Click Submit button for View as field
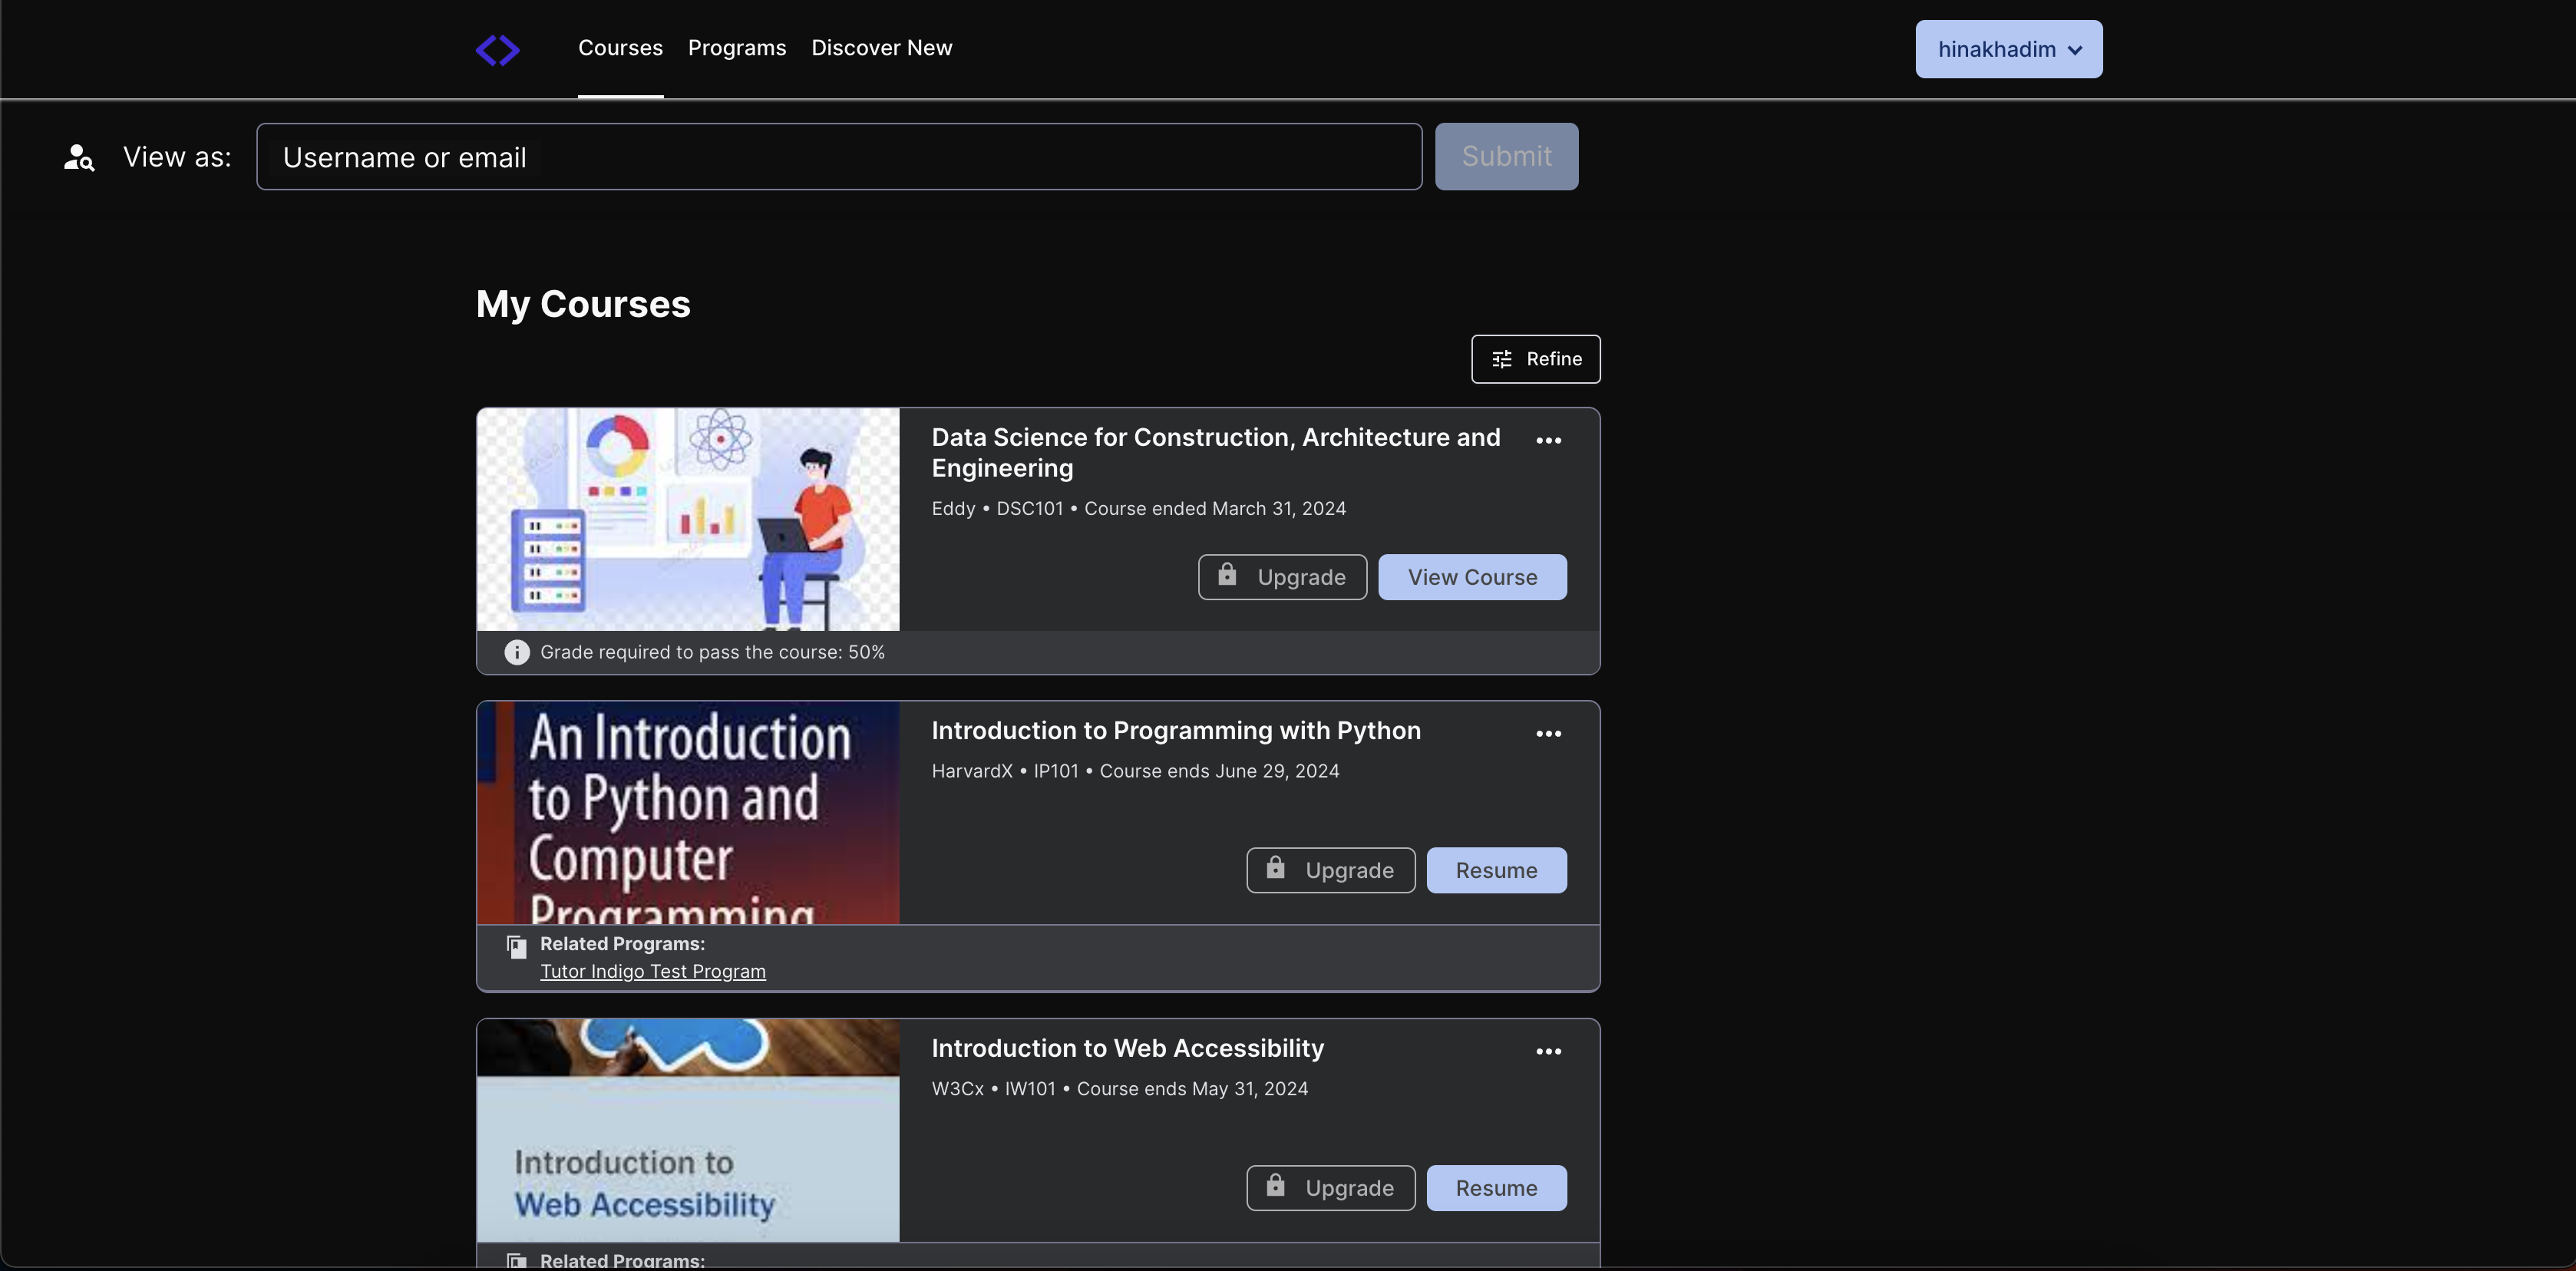Viewport: 2576px width, 1271px height. (1507, 156)
